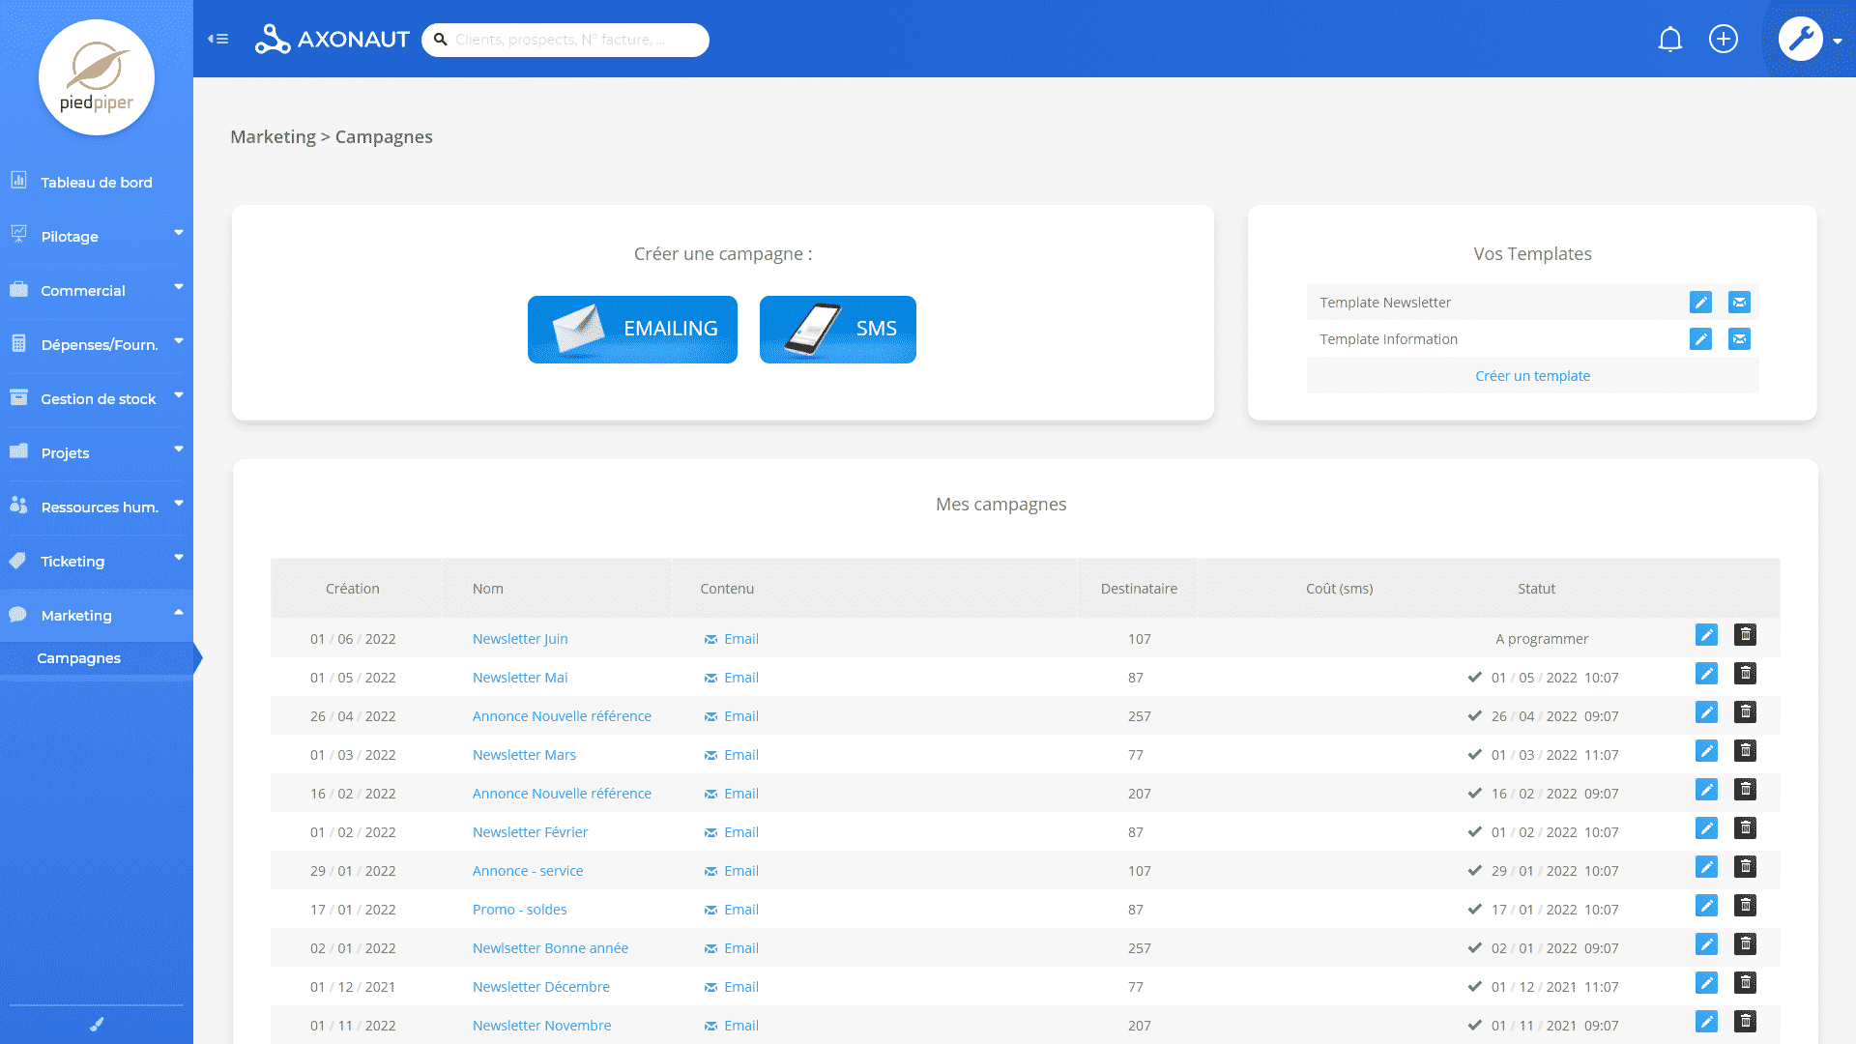This screenshot has width=1856, height=1044.
Task: Delete the Promo - soldes campaign
Action: point(1744,906)
